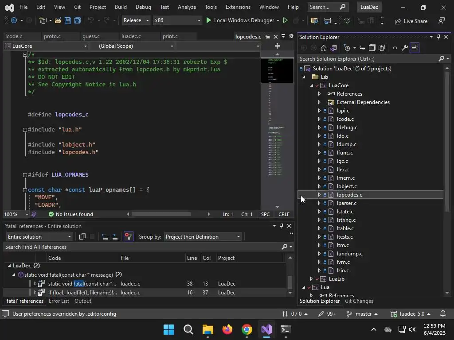The image size is (454, 340).
Task: Toggle Keep Results filter in references panel
Action: (129, 237)
